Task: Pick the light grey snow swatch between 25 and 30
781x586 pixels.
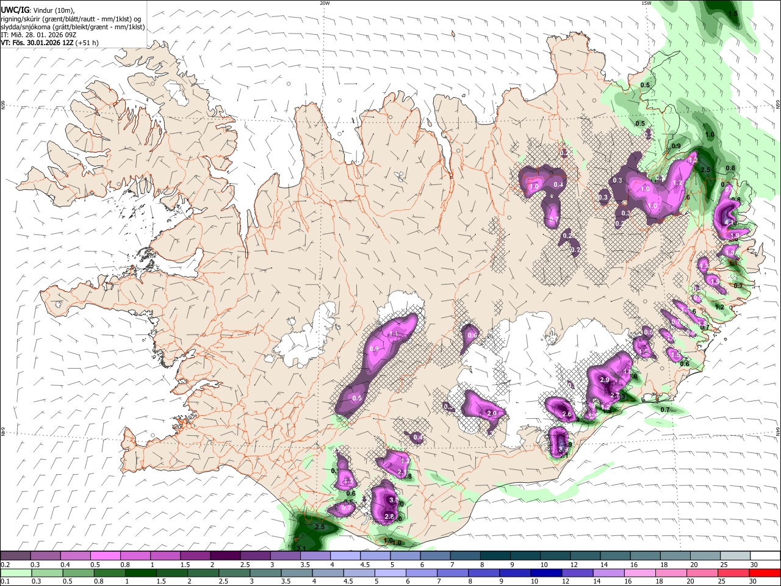Action: click(x=734, y=556)
